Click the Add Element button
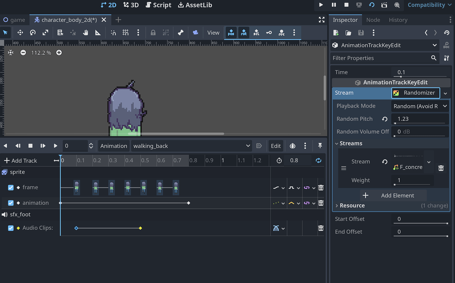Viewport: 455px width, 283px height. (394, 196)
